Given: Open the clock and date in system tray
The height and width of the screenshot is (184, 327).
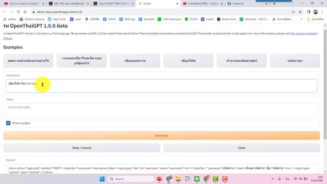Looking at the screenshot, I should tap(317, 179).
